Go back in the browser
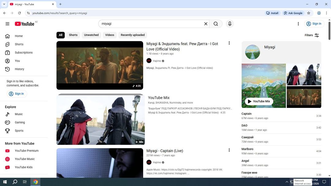 tap(5, 13)
